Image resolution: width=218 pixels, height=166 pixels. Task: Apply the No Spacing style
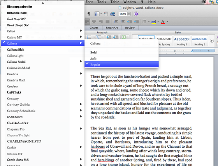pos(164,41)
